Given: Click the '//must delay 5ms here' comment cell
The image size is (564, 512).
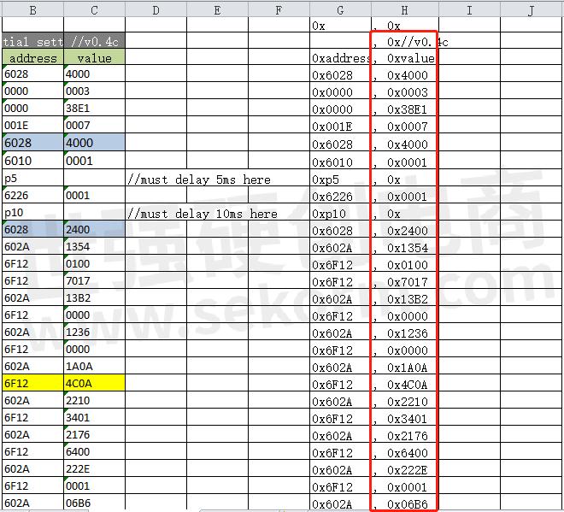Looking at the screenshot, I should [x=199, y=179].
